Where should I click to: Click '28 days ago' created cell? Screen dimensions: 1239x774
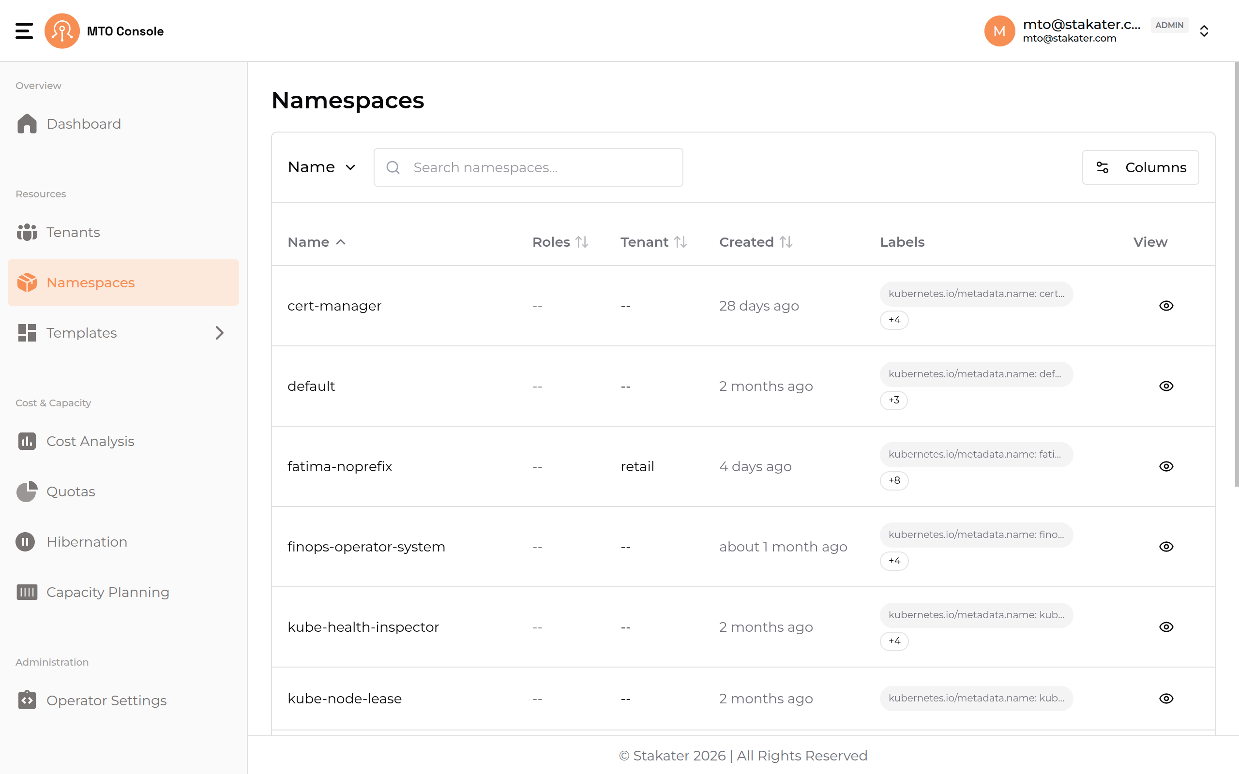[759, 306]
